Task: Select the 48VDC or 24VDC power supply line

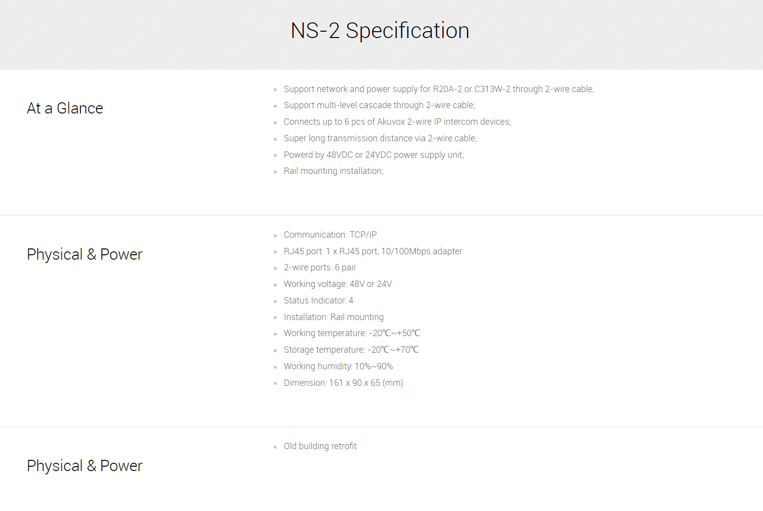Action: (374, 155)
